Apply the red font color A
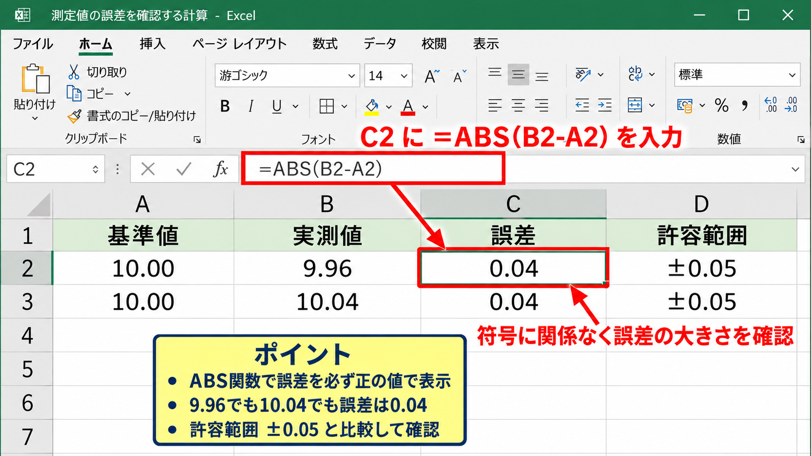 click(x=408, y=107)
